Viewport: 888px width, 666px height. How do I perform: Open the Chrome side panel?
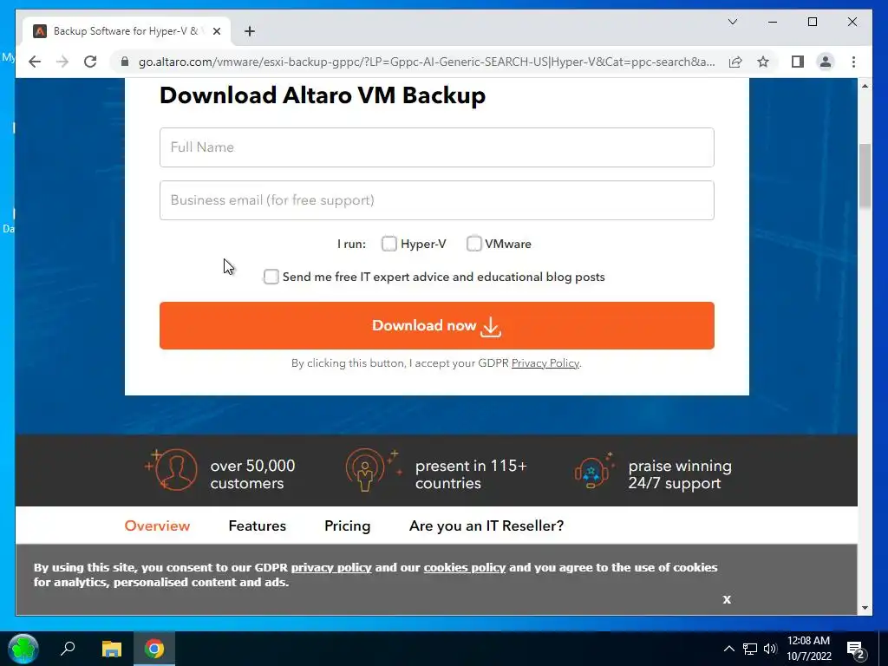(798, 62)
